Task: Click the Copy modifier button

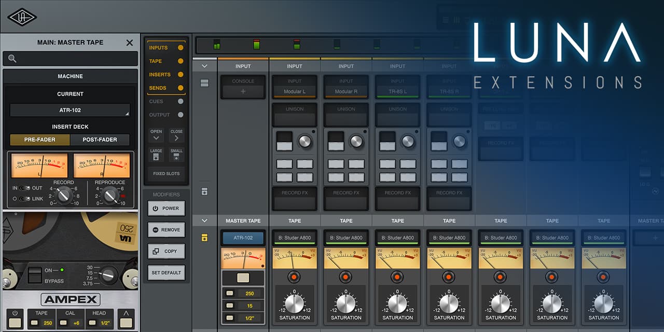Action: [166, 251]
